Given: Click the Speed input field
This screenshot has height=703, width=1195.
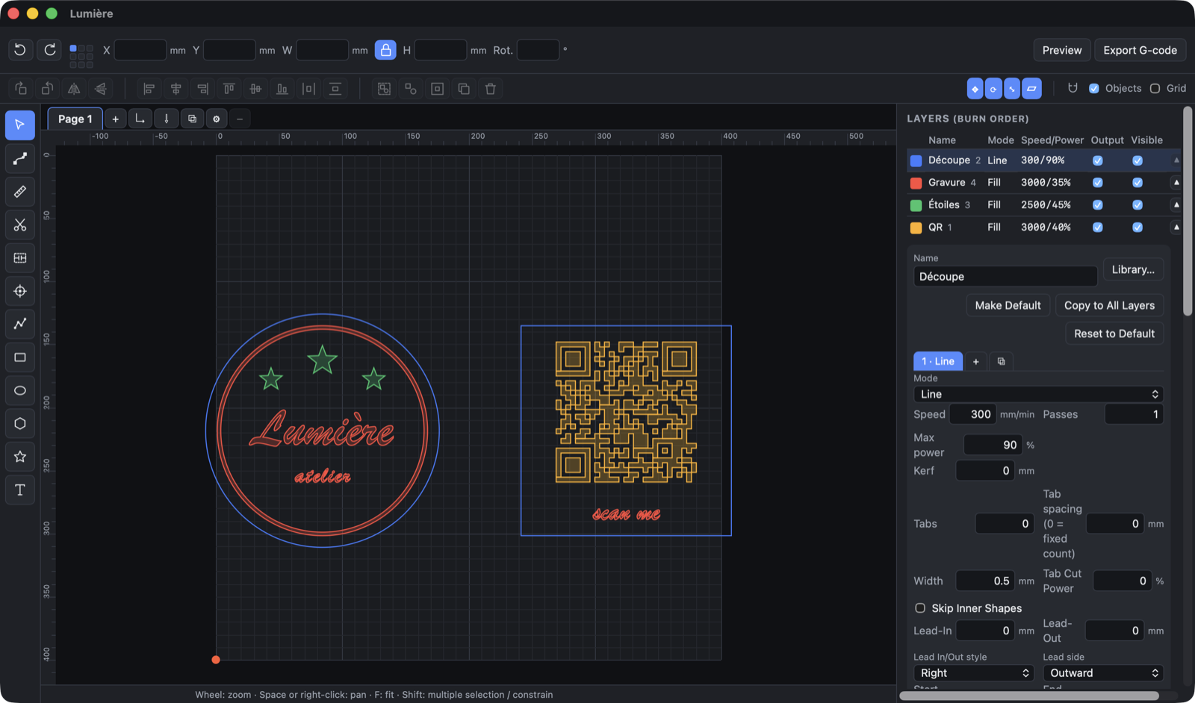Looking at the screenshot, I should click(x=972, y=414).
